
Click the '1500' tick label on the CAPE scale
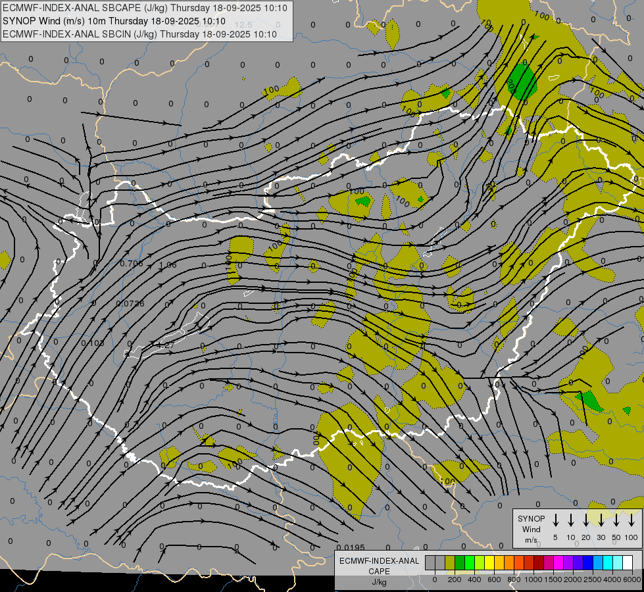point(553,580)
